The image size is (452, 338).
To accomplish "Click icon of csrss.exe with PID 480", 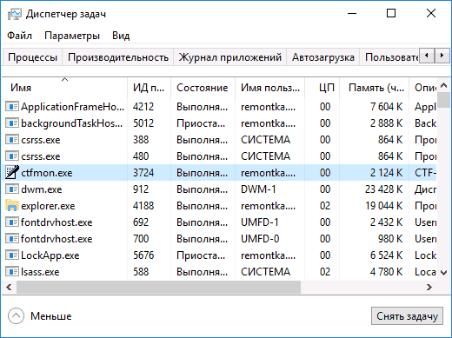I will [12, 156].
